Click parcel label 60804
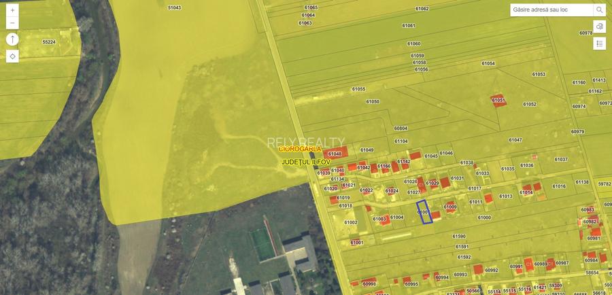 point(401,128)
